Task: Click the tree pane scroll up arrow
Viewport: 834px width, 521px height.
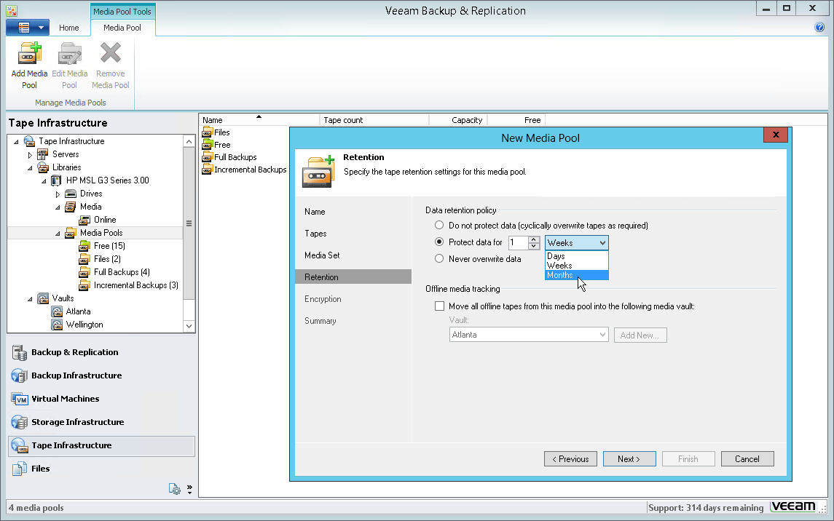Action: click(x=189, y=141)
